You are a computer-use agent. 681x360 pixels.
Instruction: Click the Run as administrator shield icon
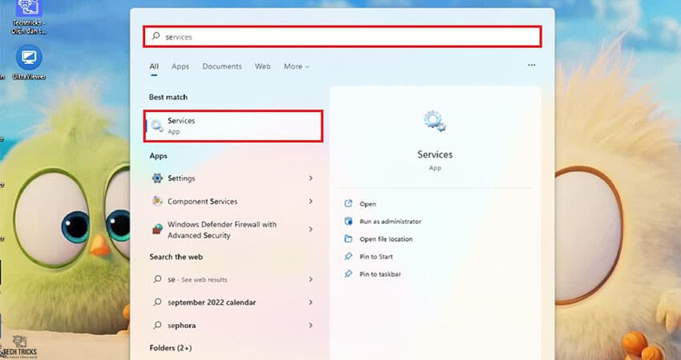349,222
